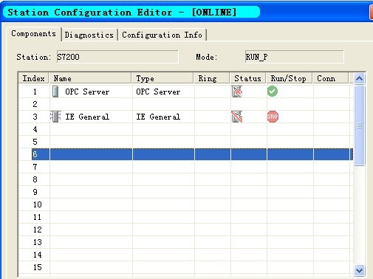Viewport: 373px width, 279px height.
Task: Select empty row with index 13
Action: (x=186, y=242)
